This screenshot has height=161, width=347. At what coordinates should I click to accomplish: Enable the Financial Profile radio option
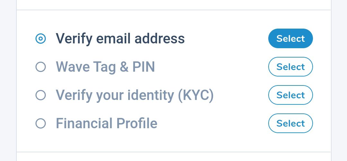40,124
